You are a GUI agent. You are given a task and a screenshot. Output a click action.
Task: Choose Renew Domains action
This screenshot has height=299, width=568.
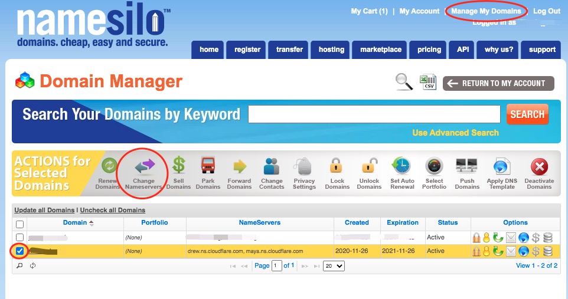click(107, 174)
